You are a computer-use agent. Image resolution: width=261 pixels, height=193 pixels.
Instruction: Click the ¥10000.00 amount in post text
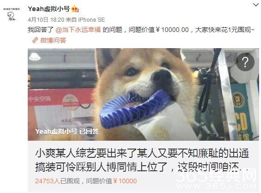coord(172,30)
